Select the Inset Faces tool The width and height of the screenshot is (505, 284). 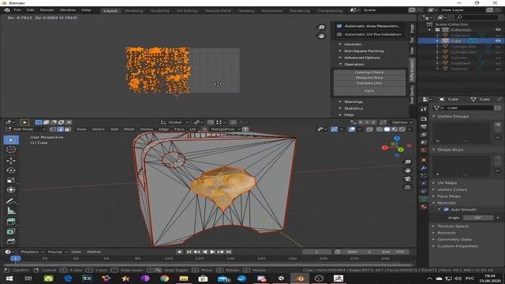tap(11, 231)
